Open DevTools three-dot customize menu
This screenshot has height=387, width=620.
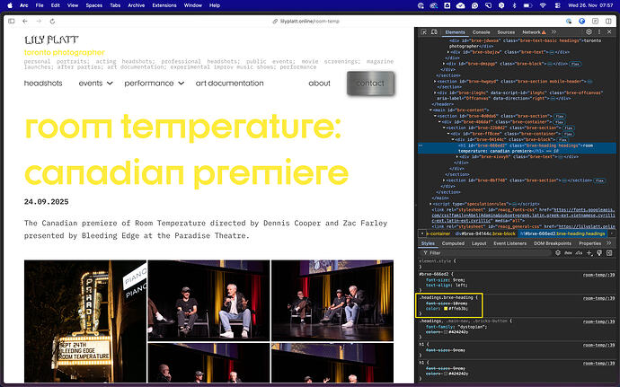[599, 32]
